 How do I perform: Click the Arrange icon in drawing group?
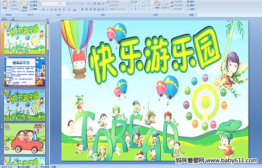(157, 5)
